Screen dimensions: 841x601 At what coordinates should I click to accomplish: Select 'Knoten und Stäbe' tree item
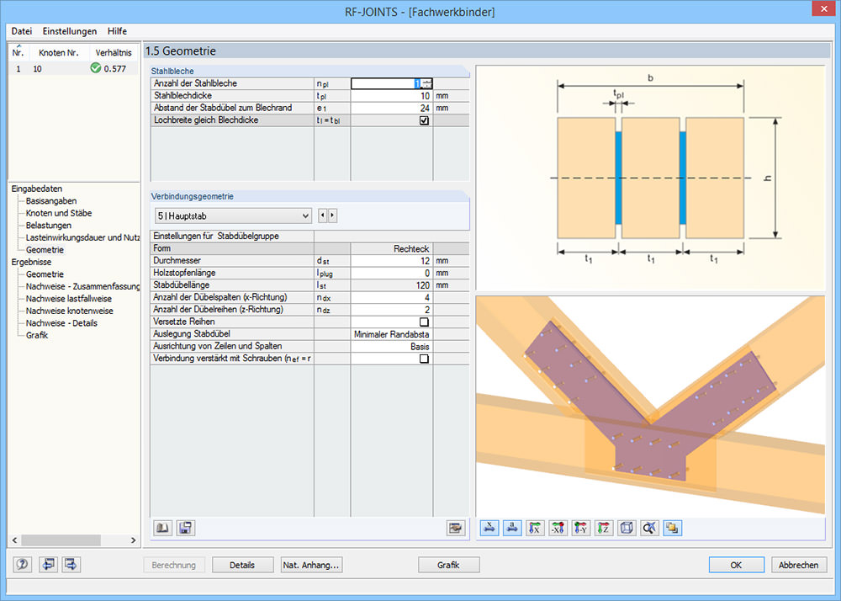59,213
